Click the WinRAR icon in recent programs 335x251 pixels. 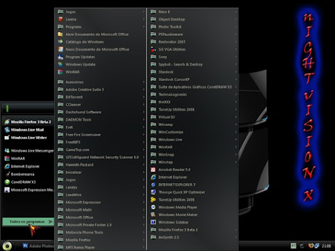pyautogui.click(x=7, y=159)
